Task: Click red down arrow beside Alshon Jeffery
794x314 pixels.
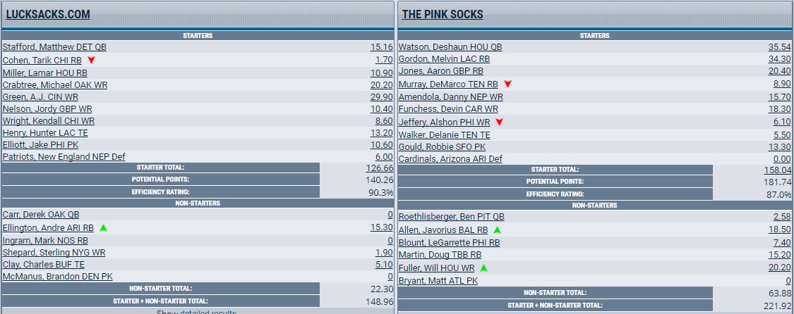Action: point(499,123)
